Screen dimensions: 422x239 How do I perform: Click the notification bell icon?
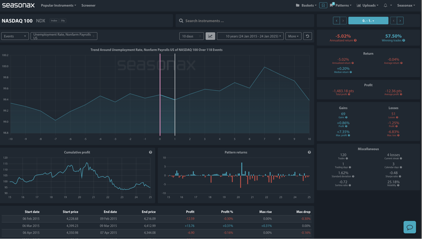385,5
